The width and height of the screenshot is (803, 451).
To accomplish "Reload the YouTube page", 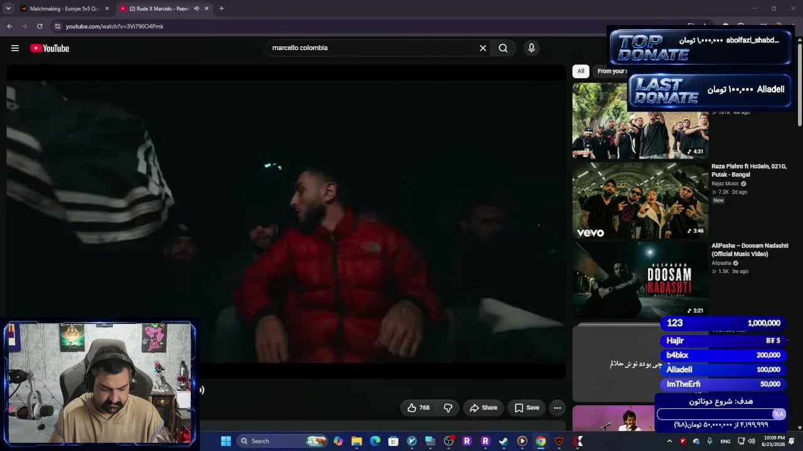I will pos(40,26).
